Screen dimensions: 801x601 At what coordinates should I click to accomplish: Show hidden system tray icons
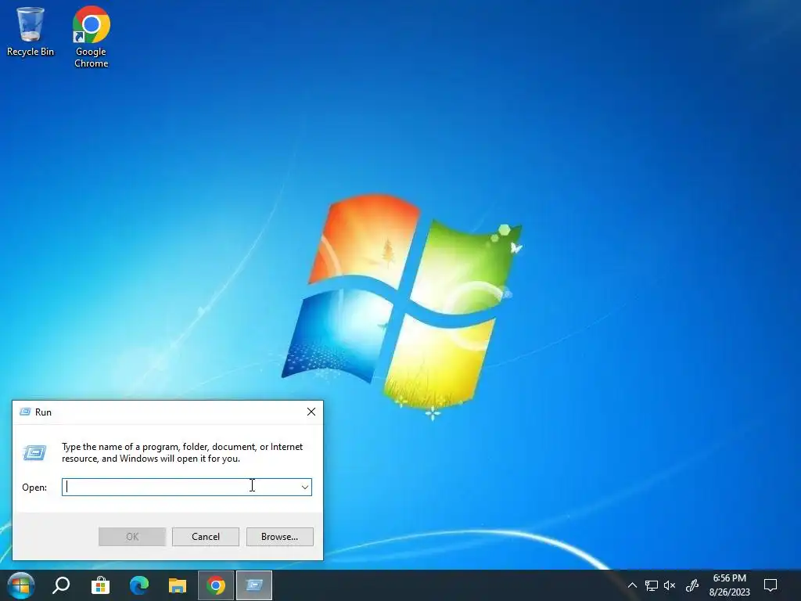point(632,585)
